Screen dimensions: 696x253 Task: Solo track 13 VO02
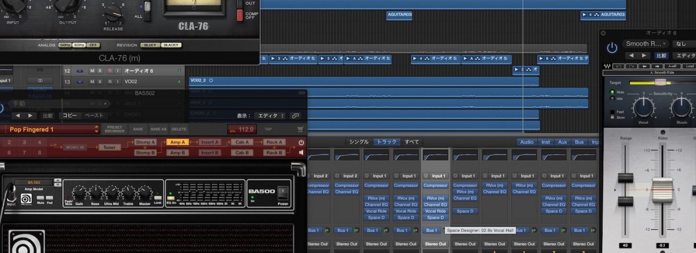(x=100, y=82)
